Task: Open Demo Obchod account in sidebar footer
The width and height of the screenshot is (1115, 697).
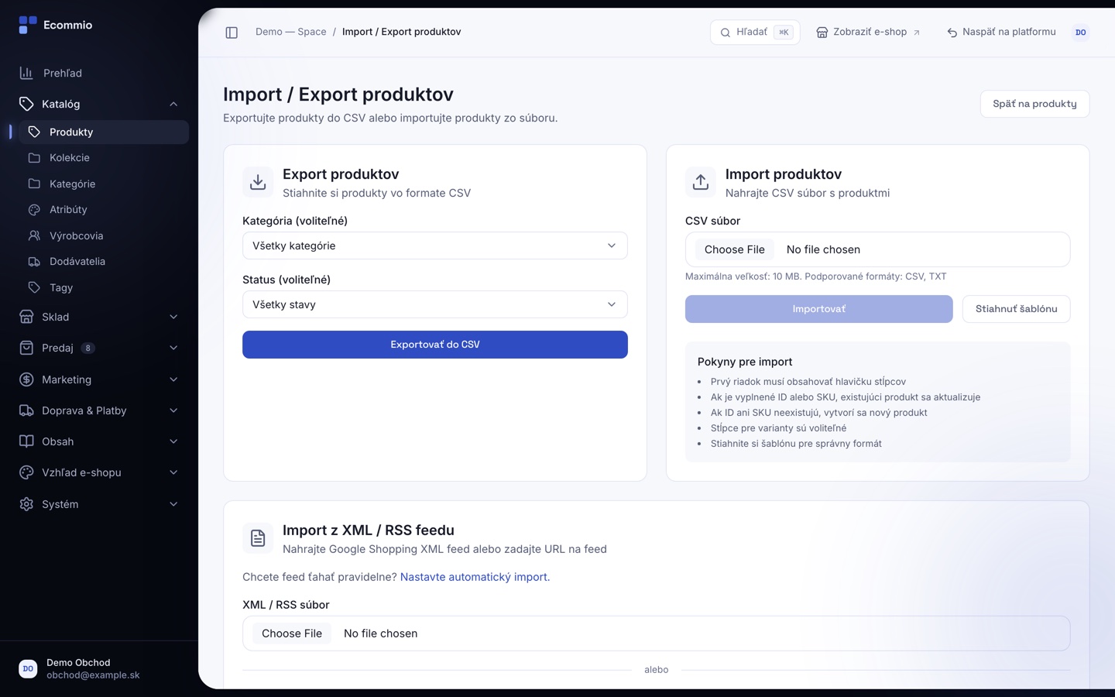Action: pyautogui.click(x=99, y=668)
